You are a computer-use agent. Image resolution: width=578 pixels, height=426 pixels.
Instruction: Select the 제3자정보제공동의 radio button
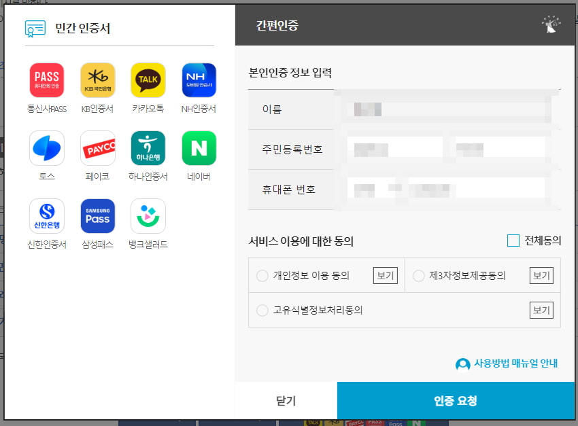point(419,276)
